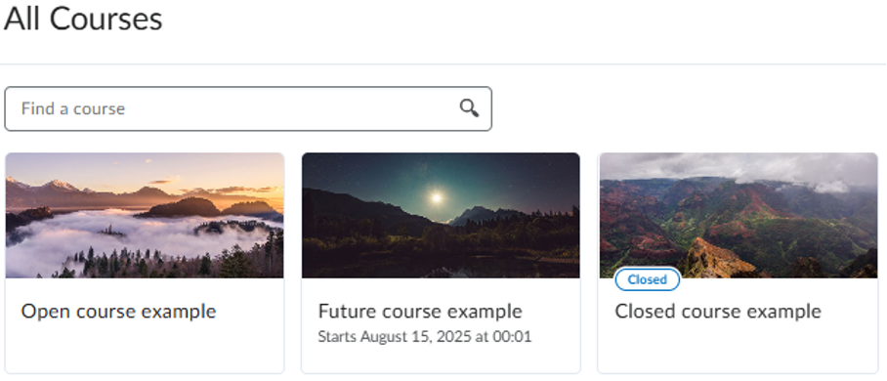The height and width of the screenshot is (381, 887).
Task: Open the canyon Closed course thumbnail
Action: pyautogui.click(x=739, y=215)
